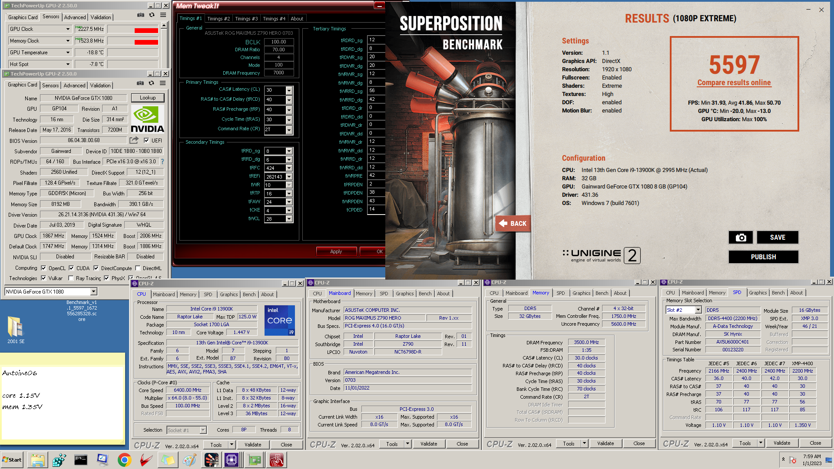Viewport: 834px width, 469px height.
Task: Click SAVE in Superposition results
Action: pyautogui.click(x=778, y=238)
